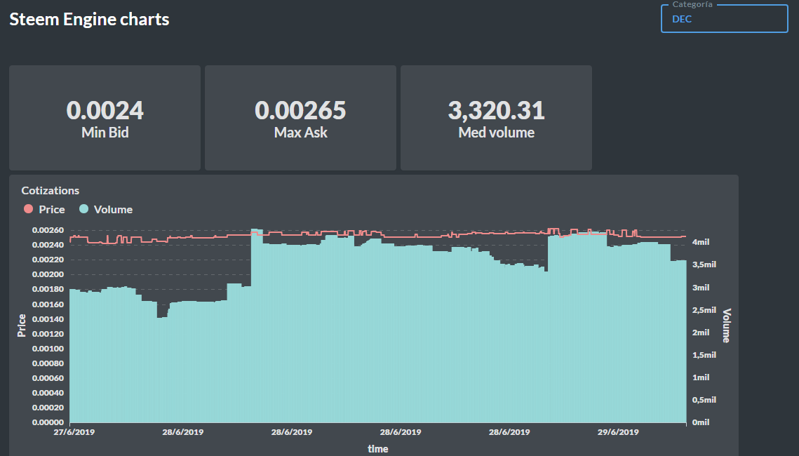Click the 3,320.31 median volume value
This screenshot has height=456, width=799.
pos(496,110)
